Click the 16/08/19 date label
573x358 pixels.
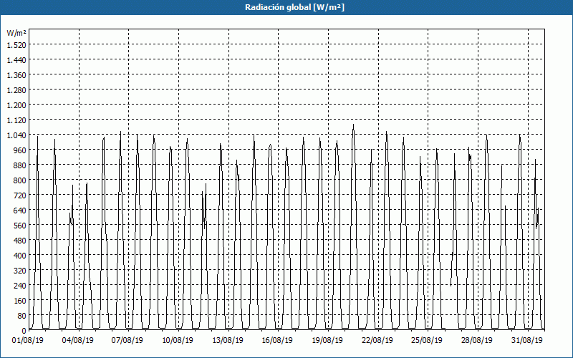277,341
